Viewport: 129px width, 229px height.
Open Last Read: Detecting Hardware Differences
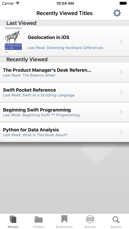click(65, 48)
